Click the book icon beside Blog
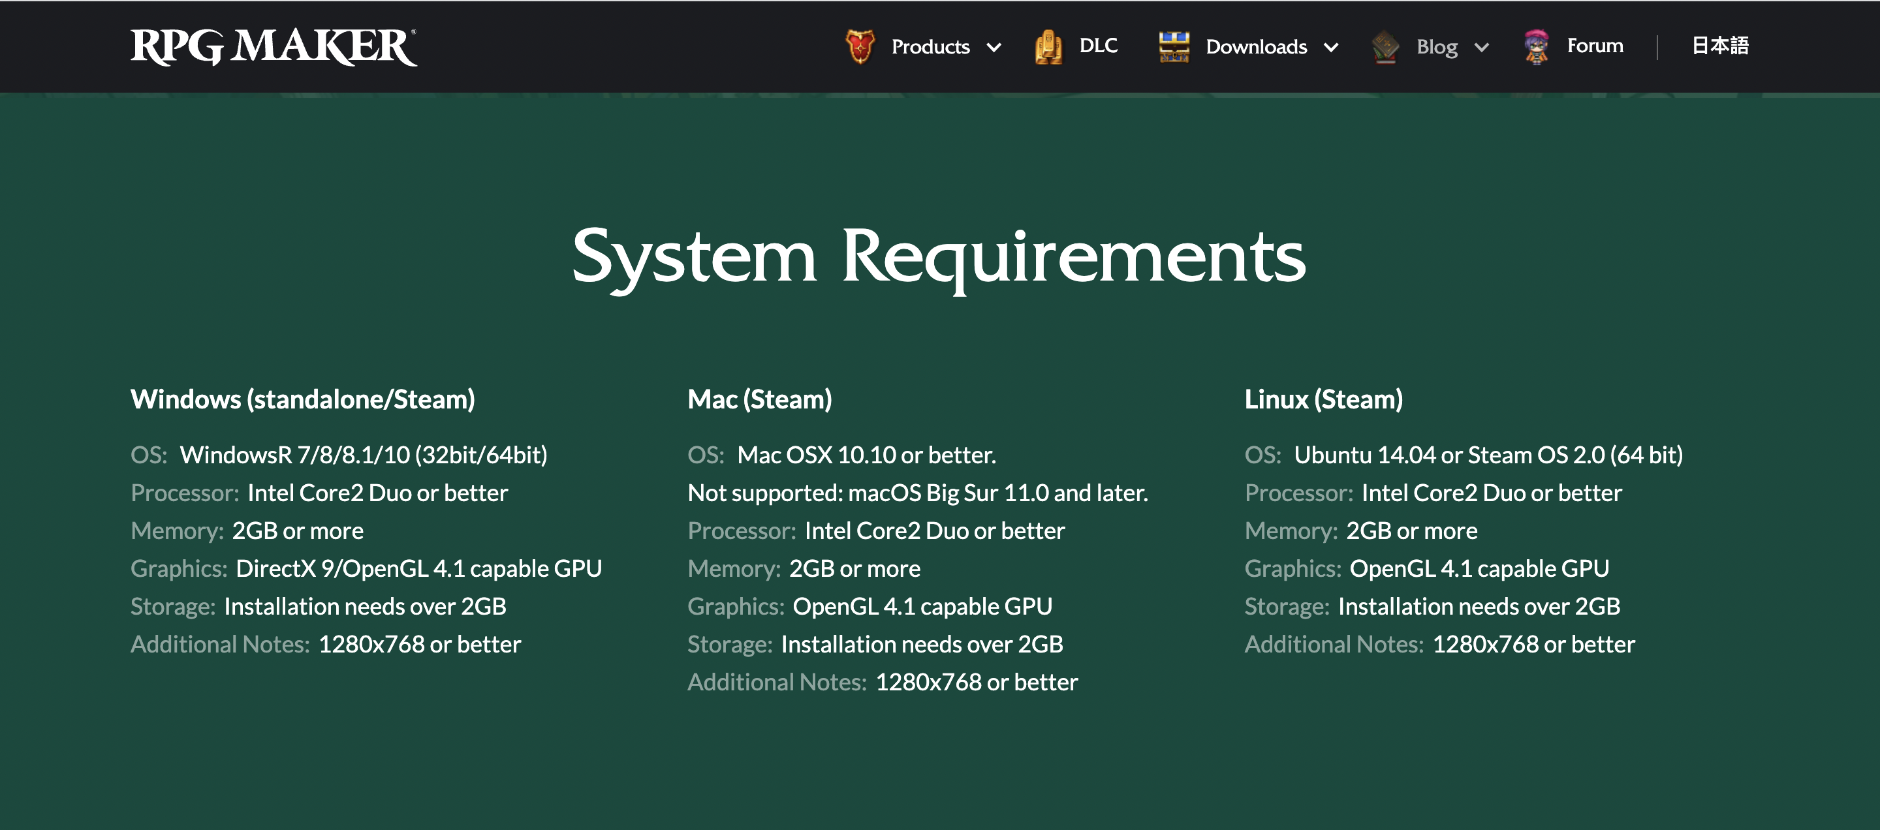This screenshot has width=1880, height=830. [x=1385, y=47]
